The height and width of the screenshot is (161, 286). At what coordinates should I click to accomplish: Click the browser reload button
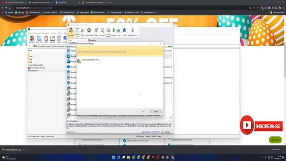point(9,8)
